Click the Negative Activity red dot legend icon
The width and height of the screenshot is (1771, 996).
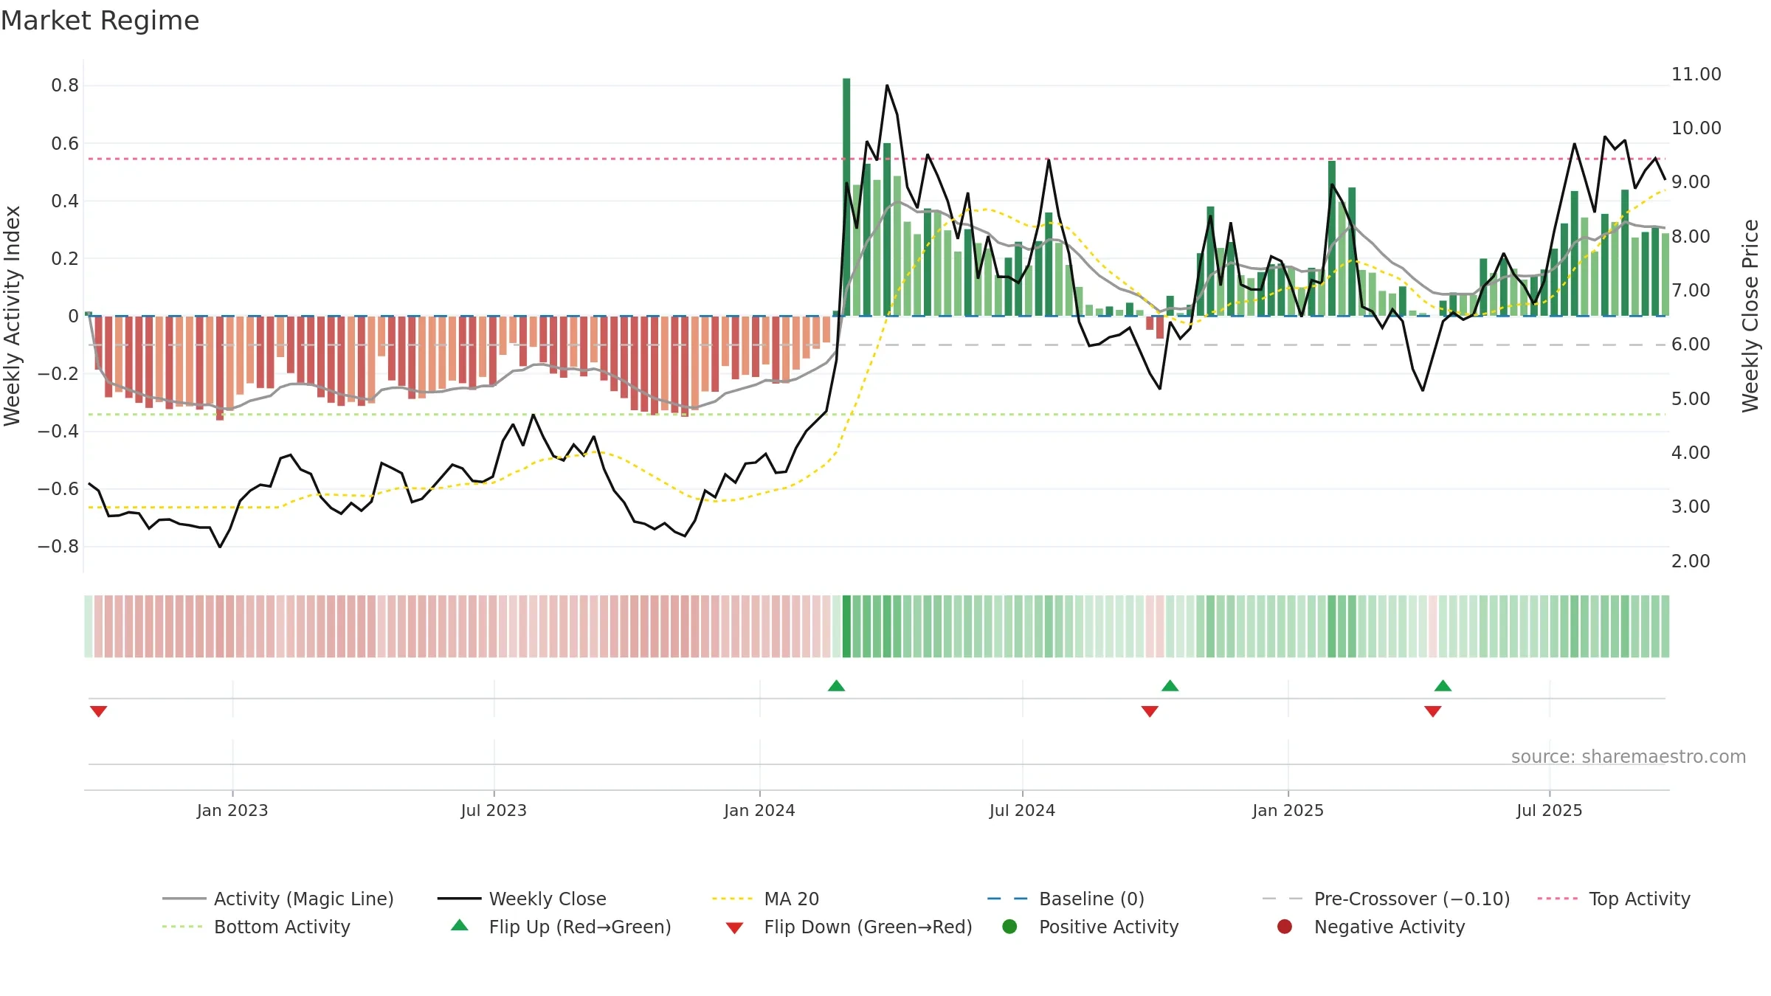pos(1285,927)
